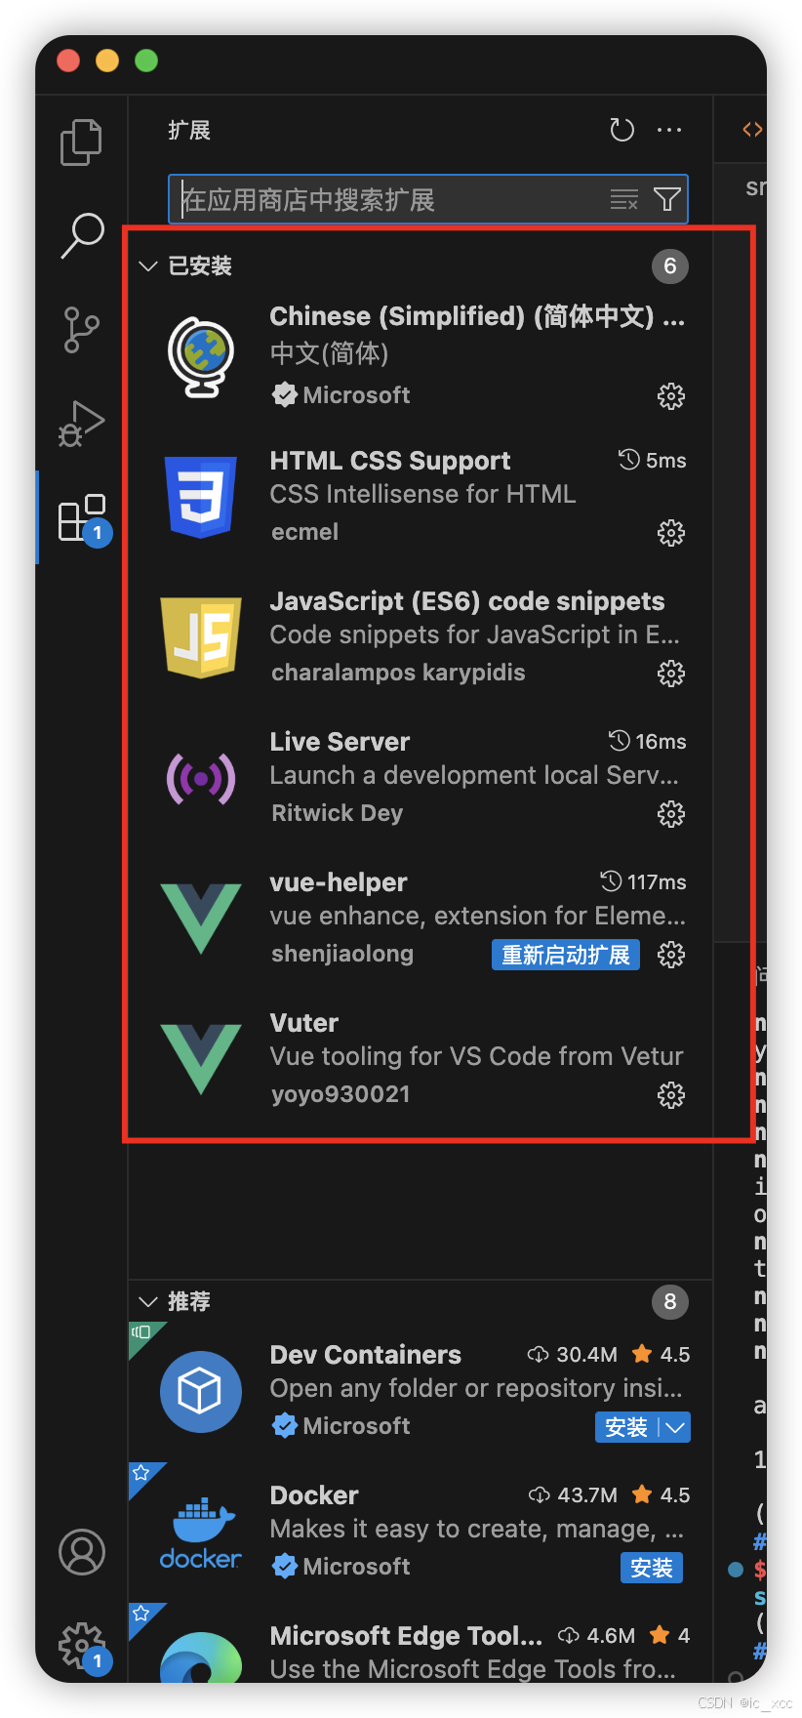Open Source Control view

click(81, 329)
